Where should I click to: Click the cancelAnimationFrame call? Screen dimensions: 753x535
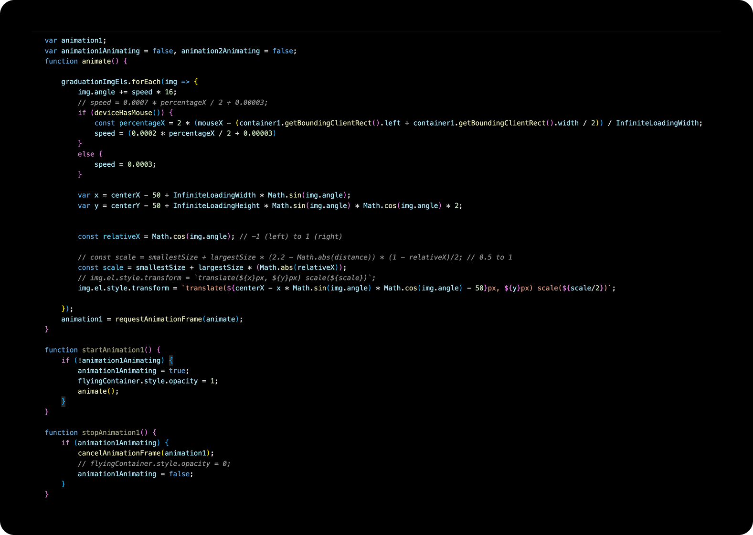pos(119,453)
